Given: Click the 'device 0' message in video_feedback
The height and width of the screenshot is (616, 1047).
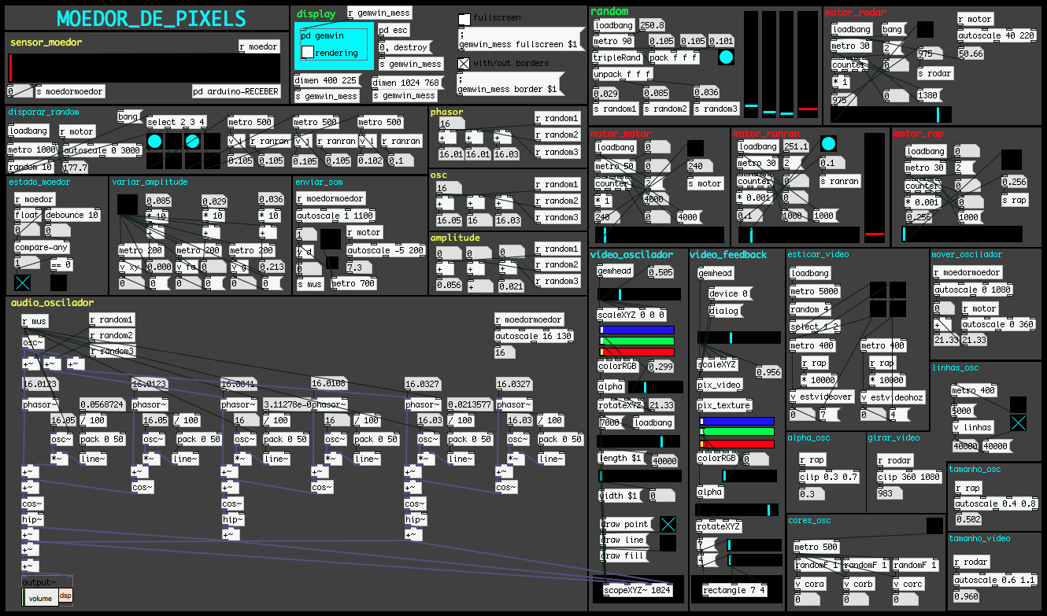Looking at the screenshot, I should tap(730, 293).
